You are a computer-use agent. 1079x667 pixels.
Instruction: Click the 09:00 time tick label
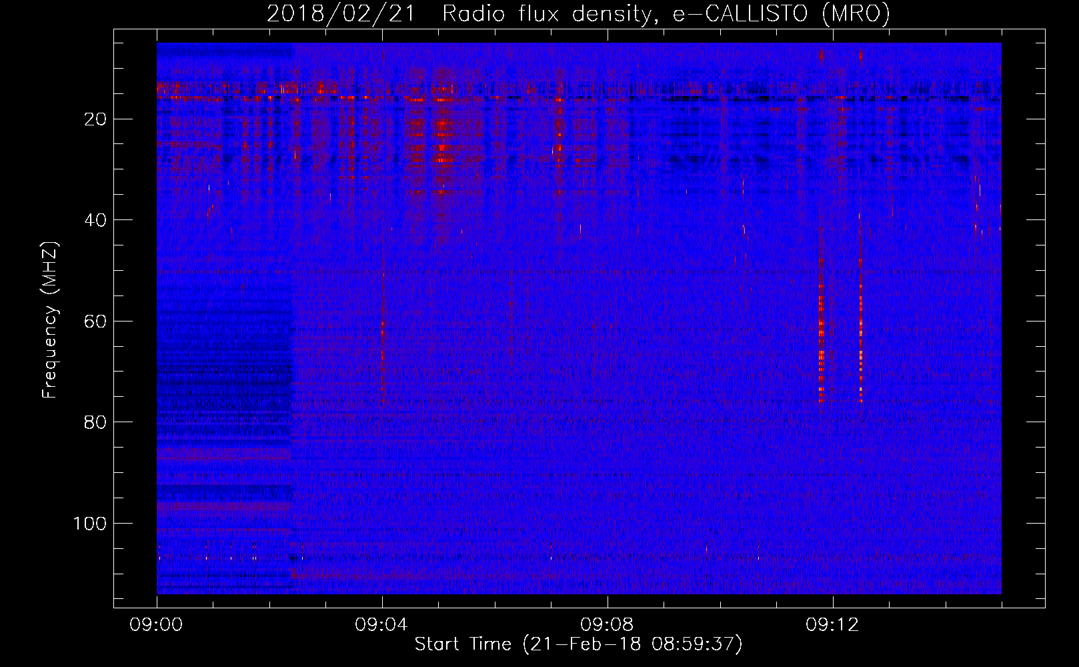(x=157, y=625)
